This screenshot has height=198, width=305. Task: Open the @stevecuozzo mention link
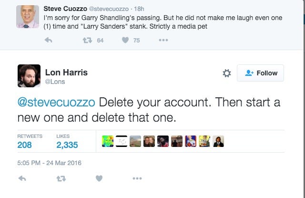tap(56, 102)
